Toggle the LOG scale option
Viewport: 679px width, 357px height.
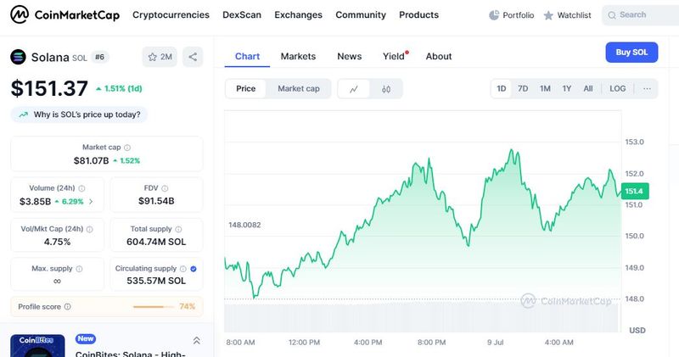click(x=618, y=89)
